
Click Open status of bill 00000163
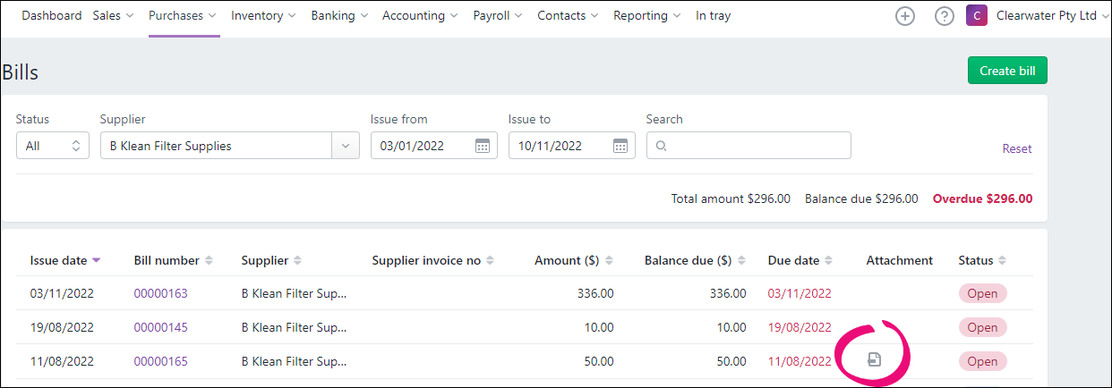point(982,293)
